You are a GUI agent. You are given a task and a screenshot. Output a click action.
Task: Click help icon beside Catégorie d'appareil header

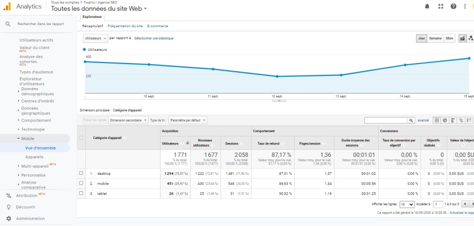pyautogui.click(x=125, y=137)
